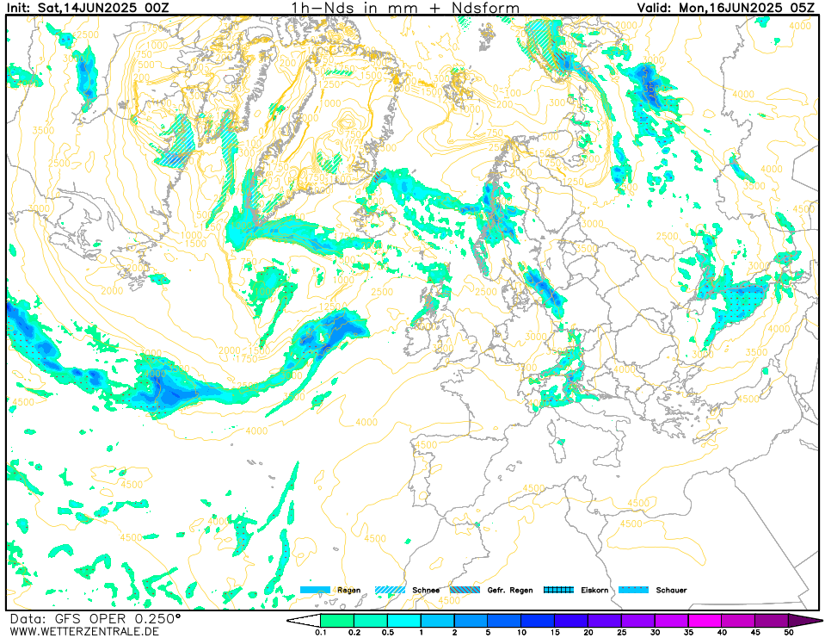This screenshot has height=638, width=825.
Task: Click the Schauer dotted legend swatch
Action: coord(633,590)
